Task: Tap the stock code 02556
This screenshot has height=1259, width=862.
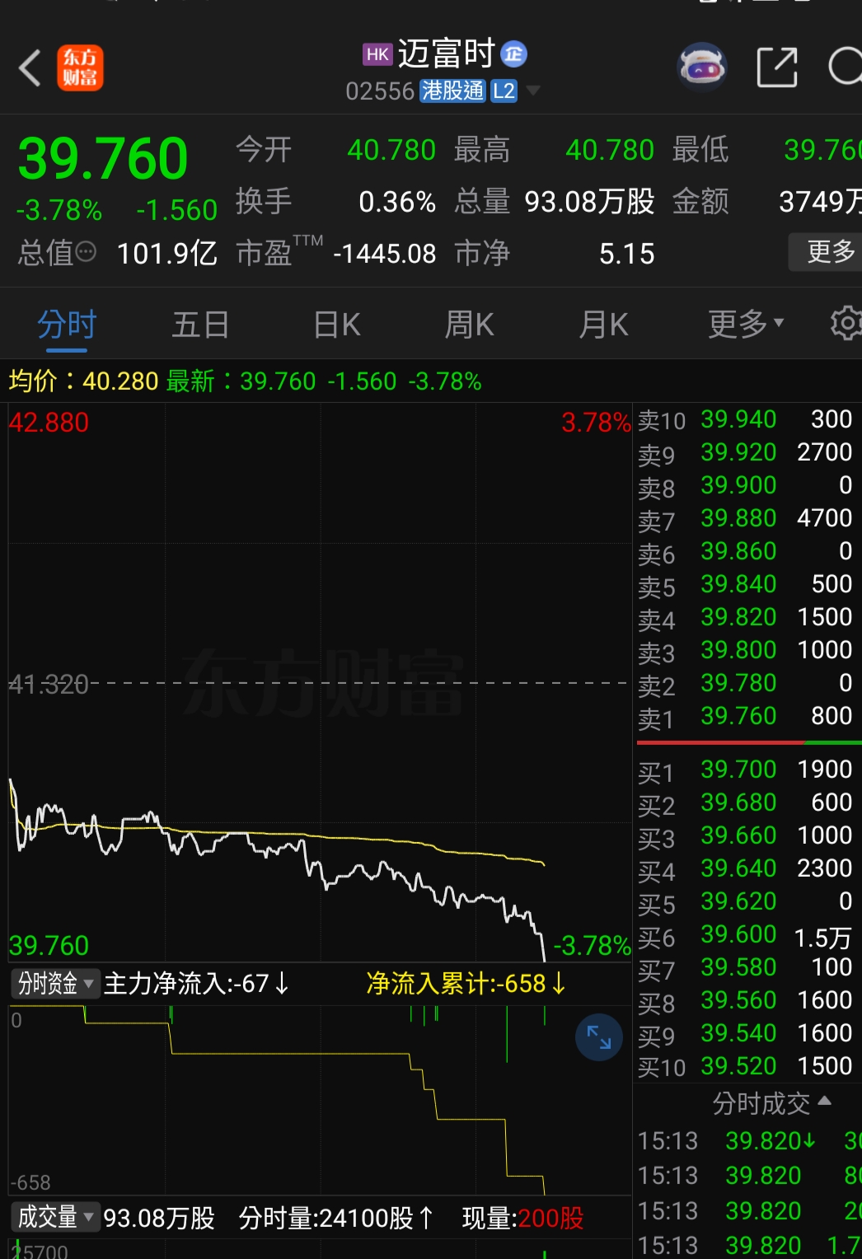Action: tap(380, 91)
